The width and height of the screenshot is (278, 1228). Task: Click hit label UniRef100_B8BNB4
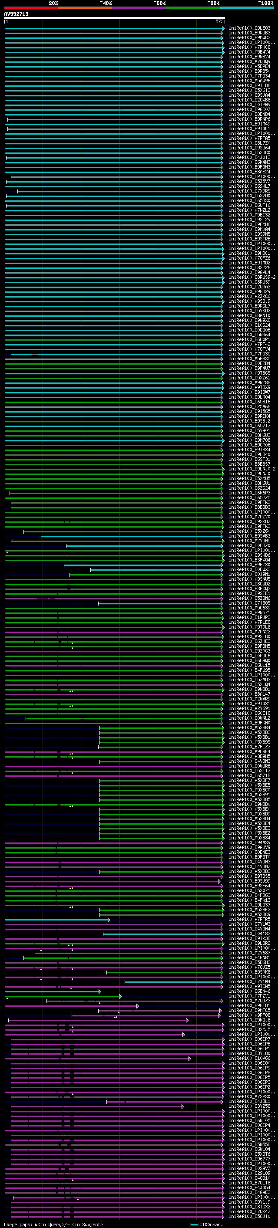click(x=249, y=115)
